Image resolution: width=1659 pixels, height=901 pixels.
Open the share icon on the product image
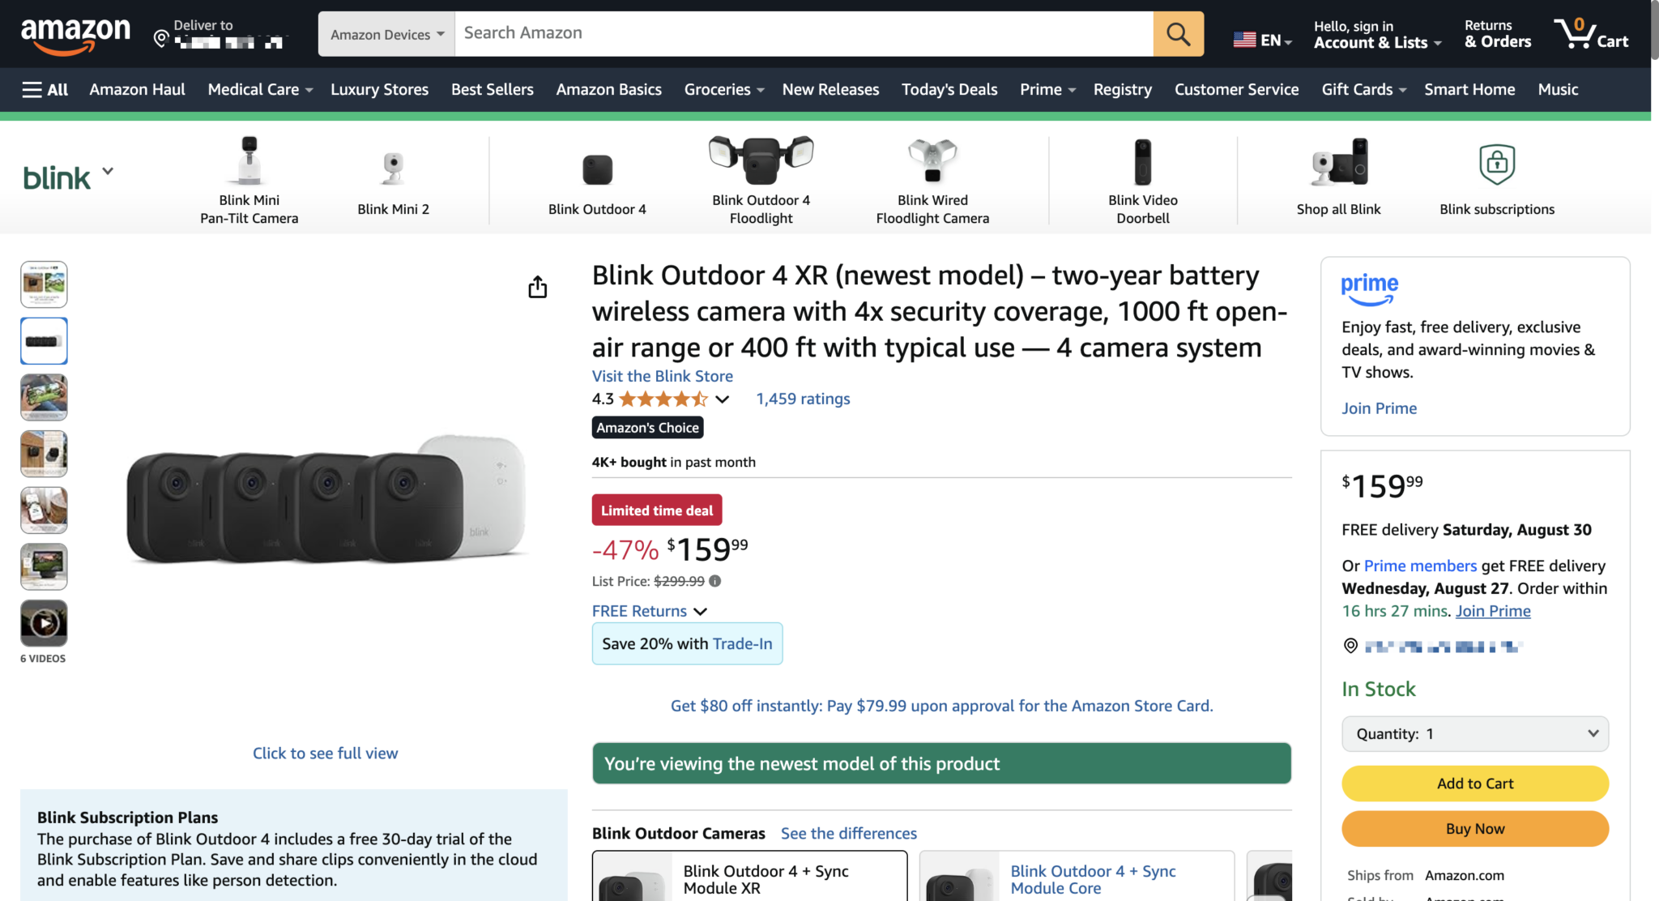tap(537, 287)
